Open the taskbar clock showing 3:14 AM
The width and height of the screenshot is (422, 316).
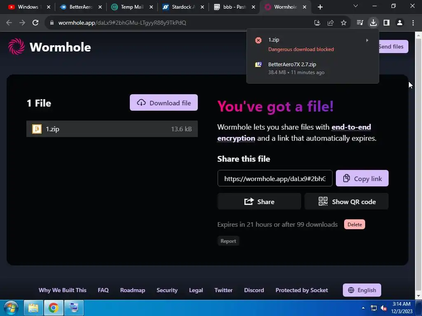coord(401,308)
